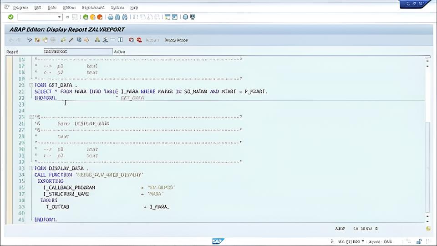Viewport: 437px width, 246px height.
Task: Click the red Cancel icon
Action: 100,17
